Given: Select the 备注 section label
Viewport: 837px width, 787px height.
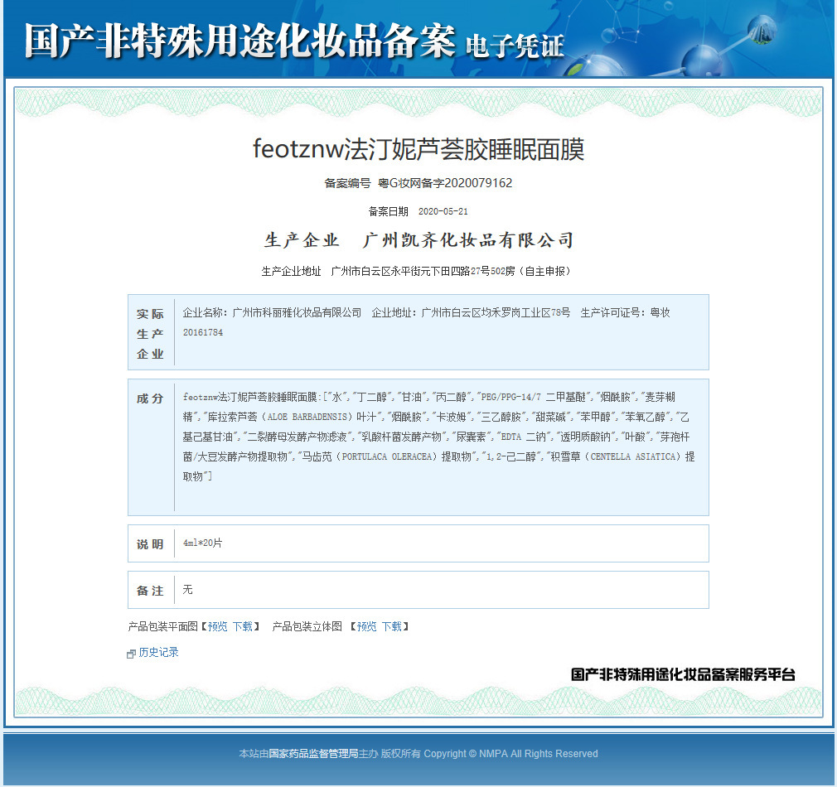Looking at the screenshot, I should click(x=150, y=591).
